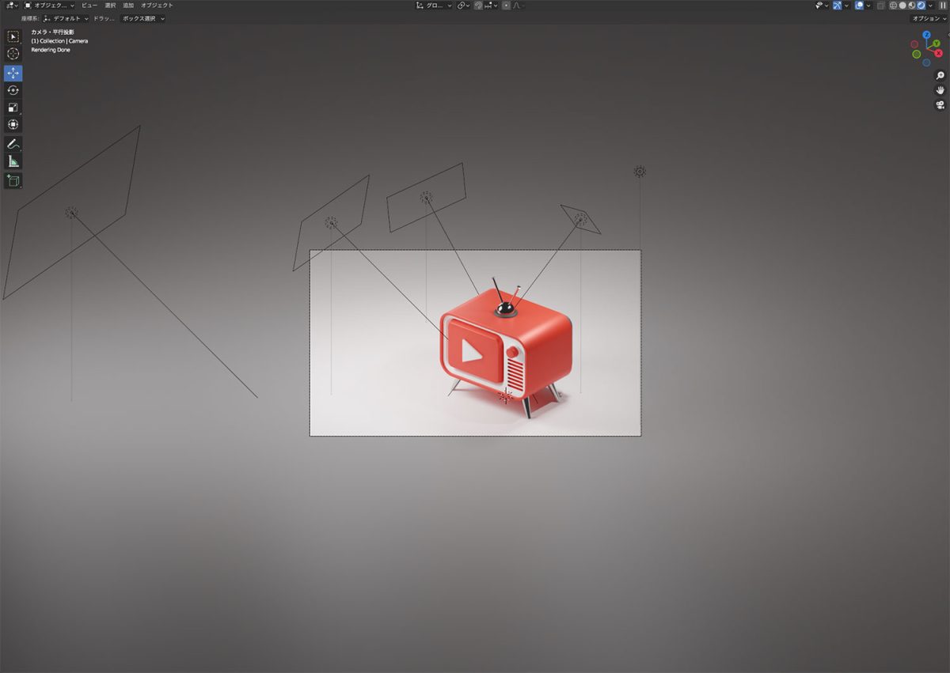Click the Tweak select tool at toolbar top
The image size is (950, 673).
pos(13,36)
